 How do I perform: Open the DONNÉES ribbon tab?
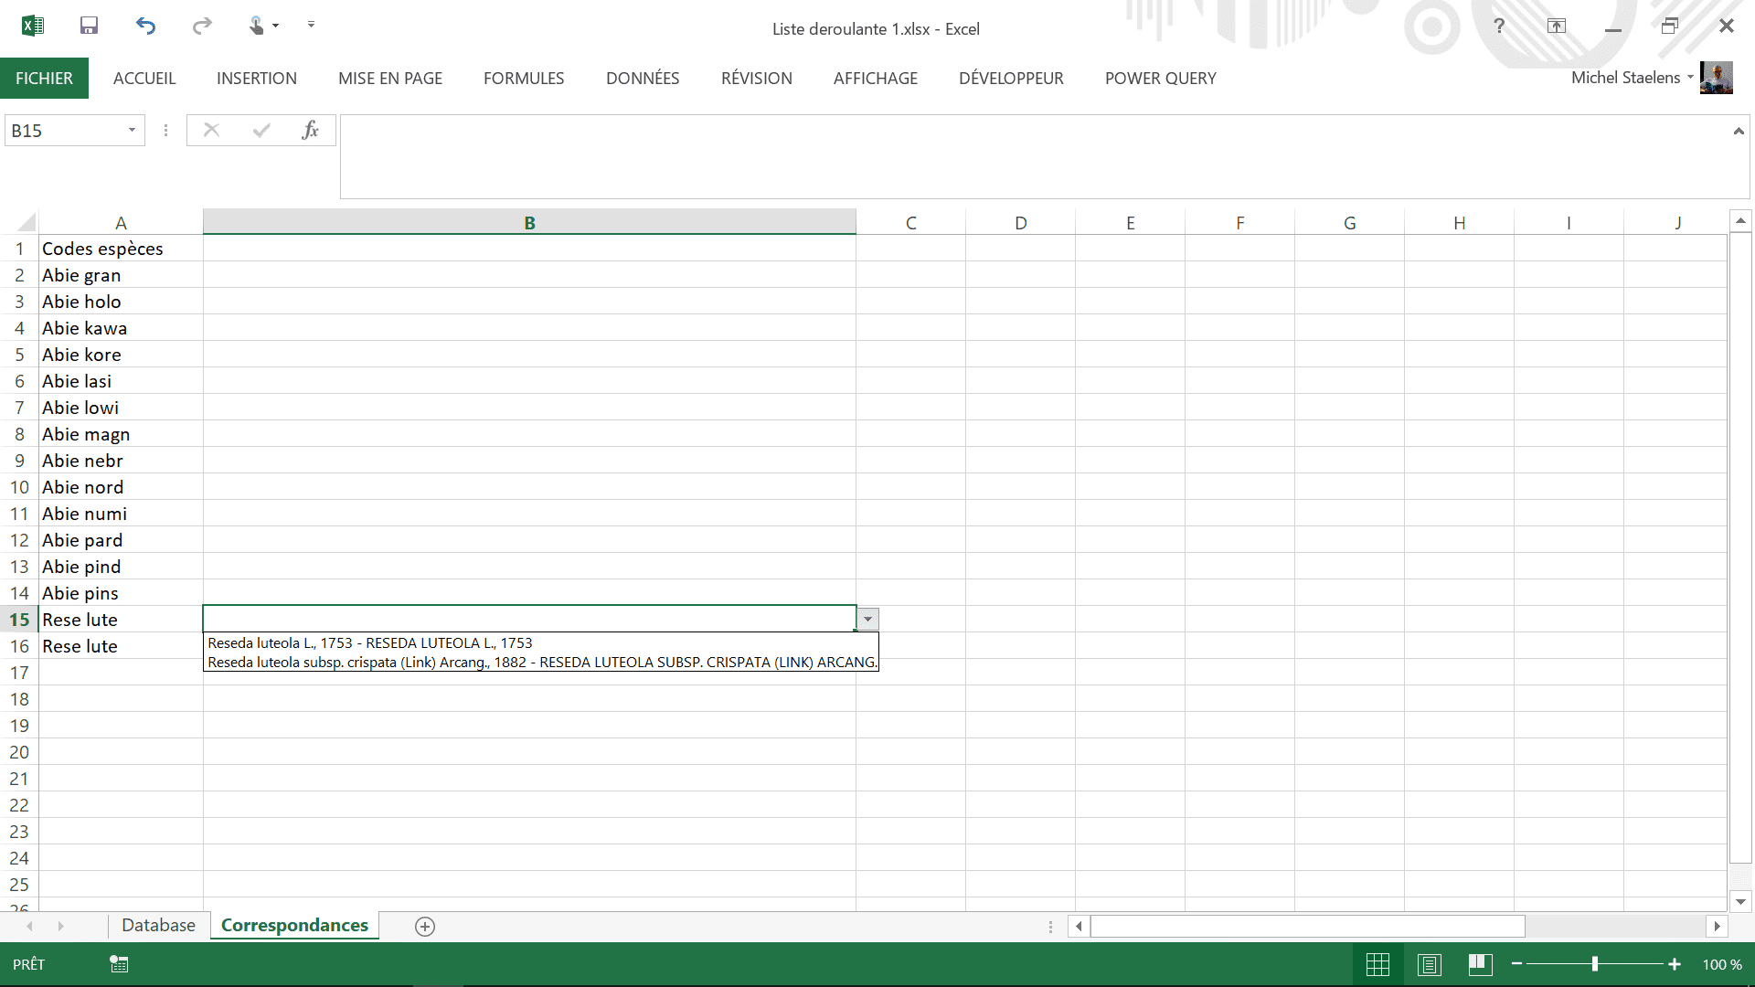643,79
